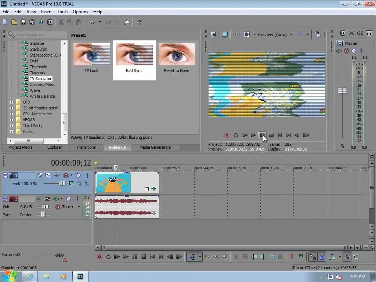Click muted volume icon in system tray

[x=339, y=277]
